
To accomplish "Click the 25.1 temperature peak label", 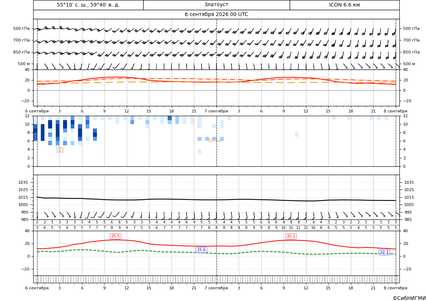I will click(291, 237).
